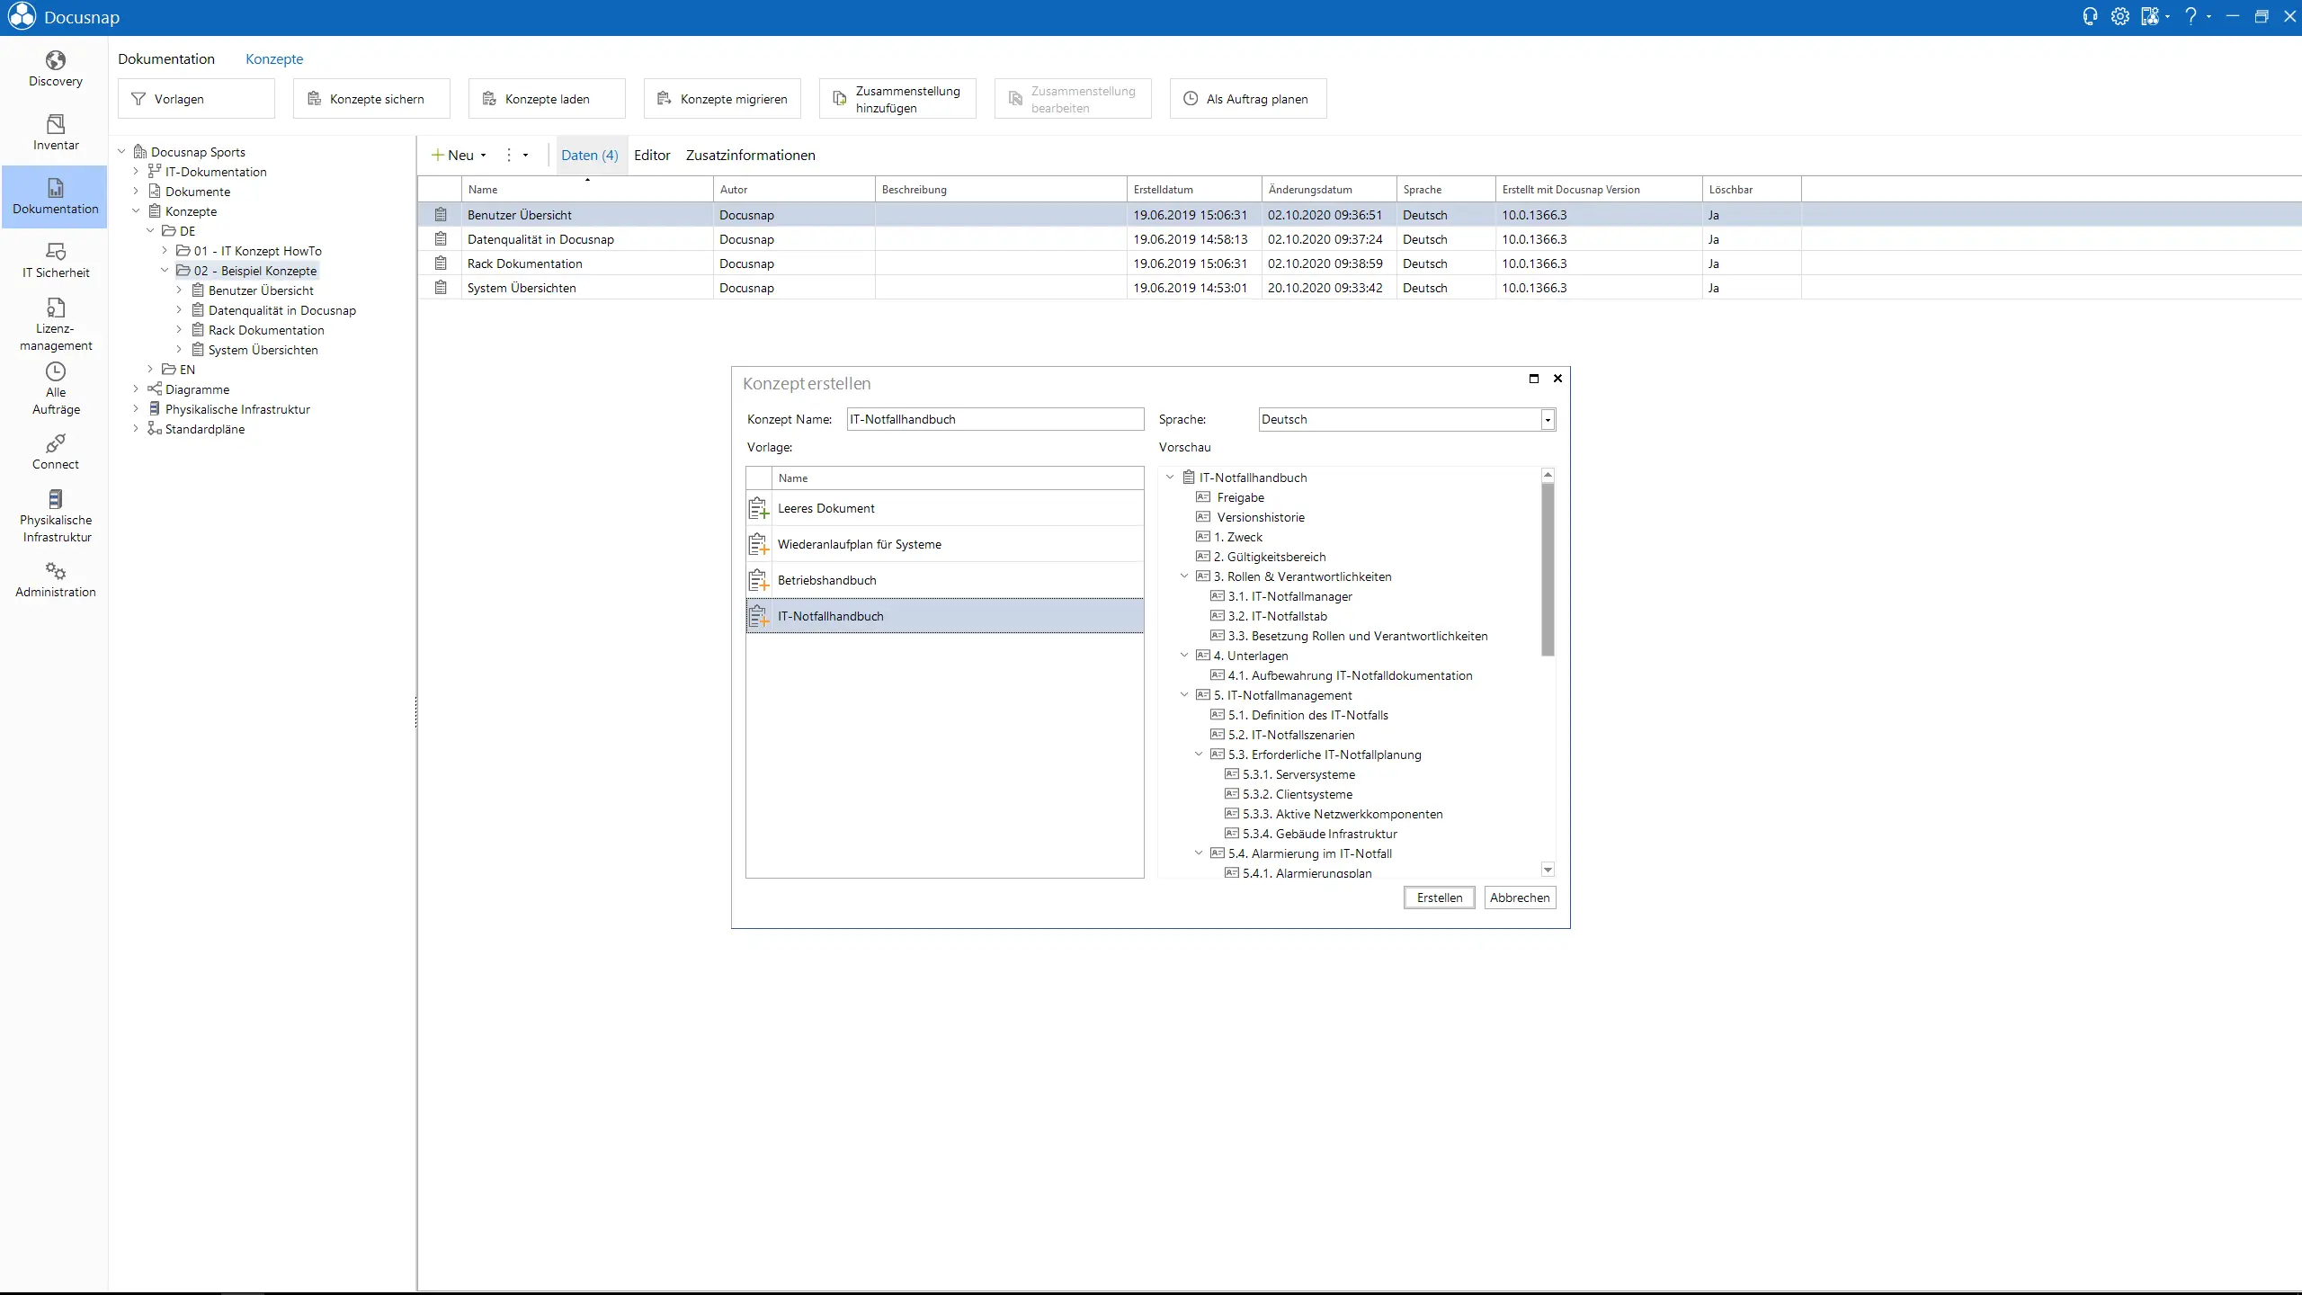Screen dimensions: 2302x1295
Task: Open the Connect sidebar module
Action: [56, 452]
